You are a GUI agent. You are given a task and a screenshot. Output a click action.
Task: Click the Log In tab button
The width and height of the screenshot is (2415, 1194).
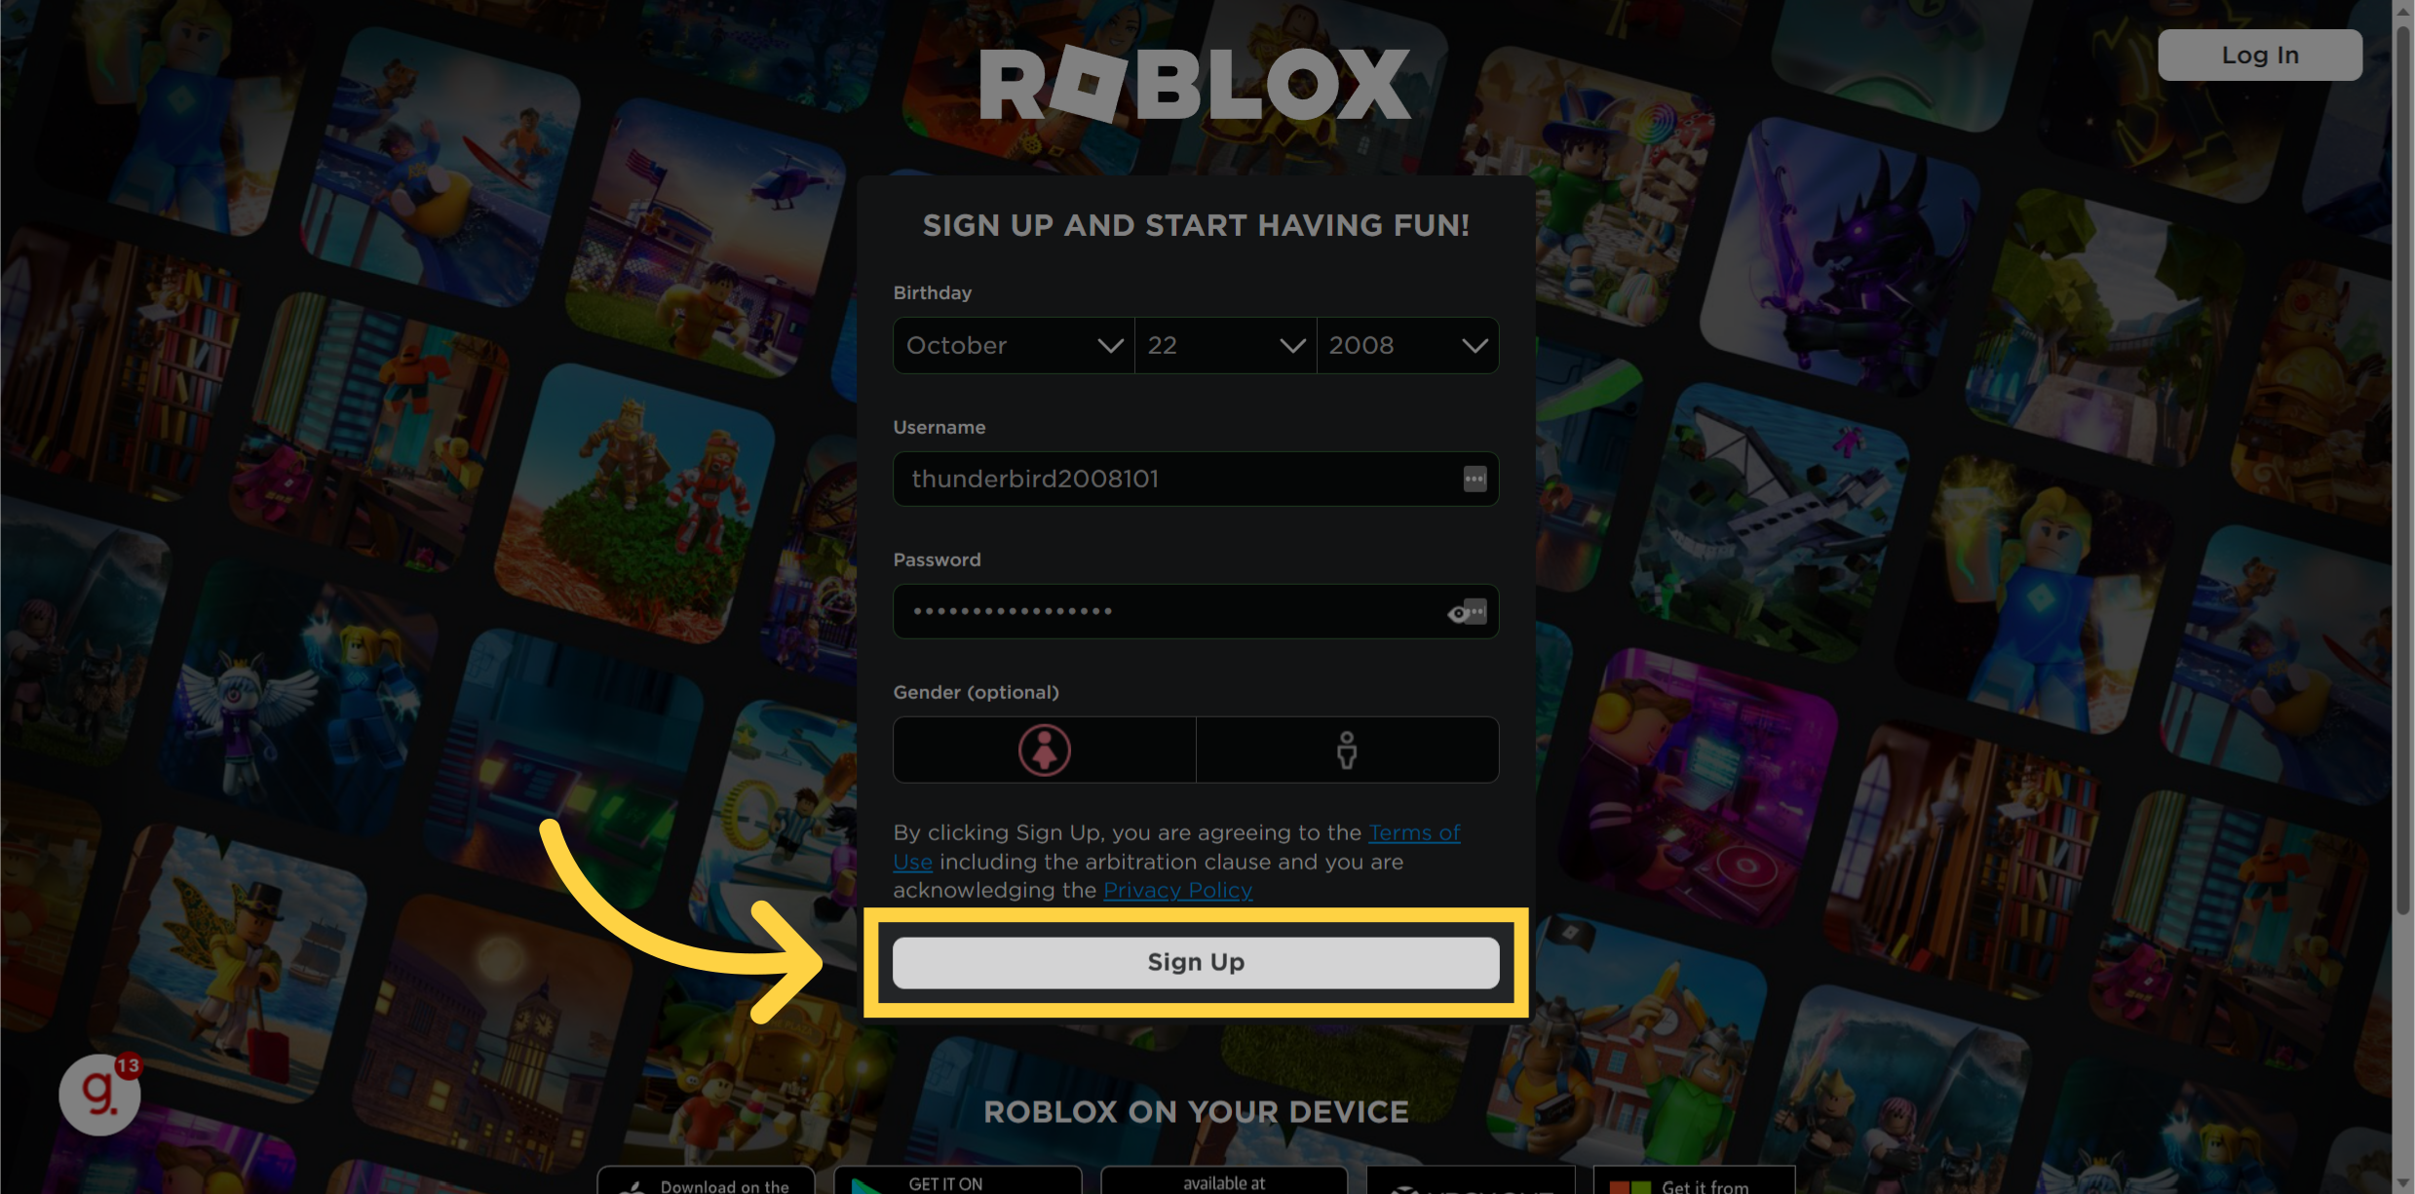click(2261, 54)
